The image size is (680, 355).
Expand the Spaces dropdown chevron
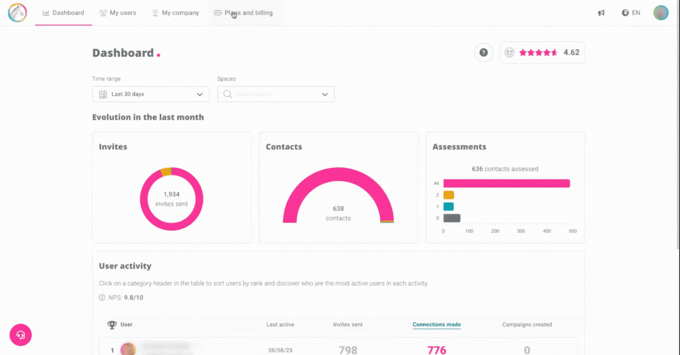(325, 94)
